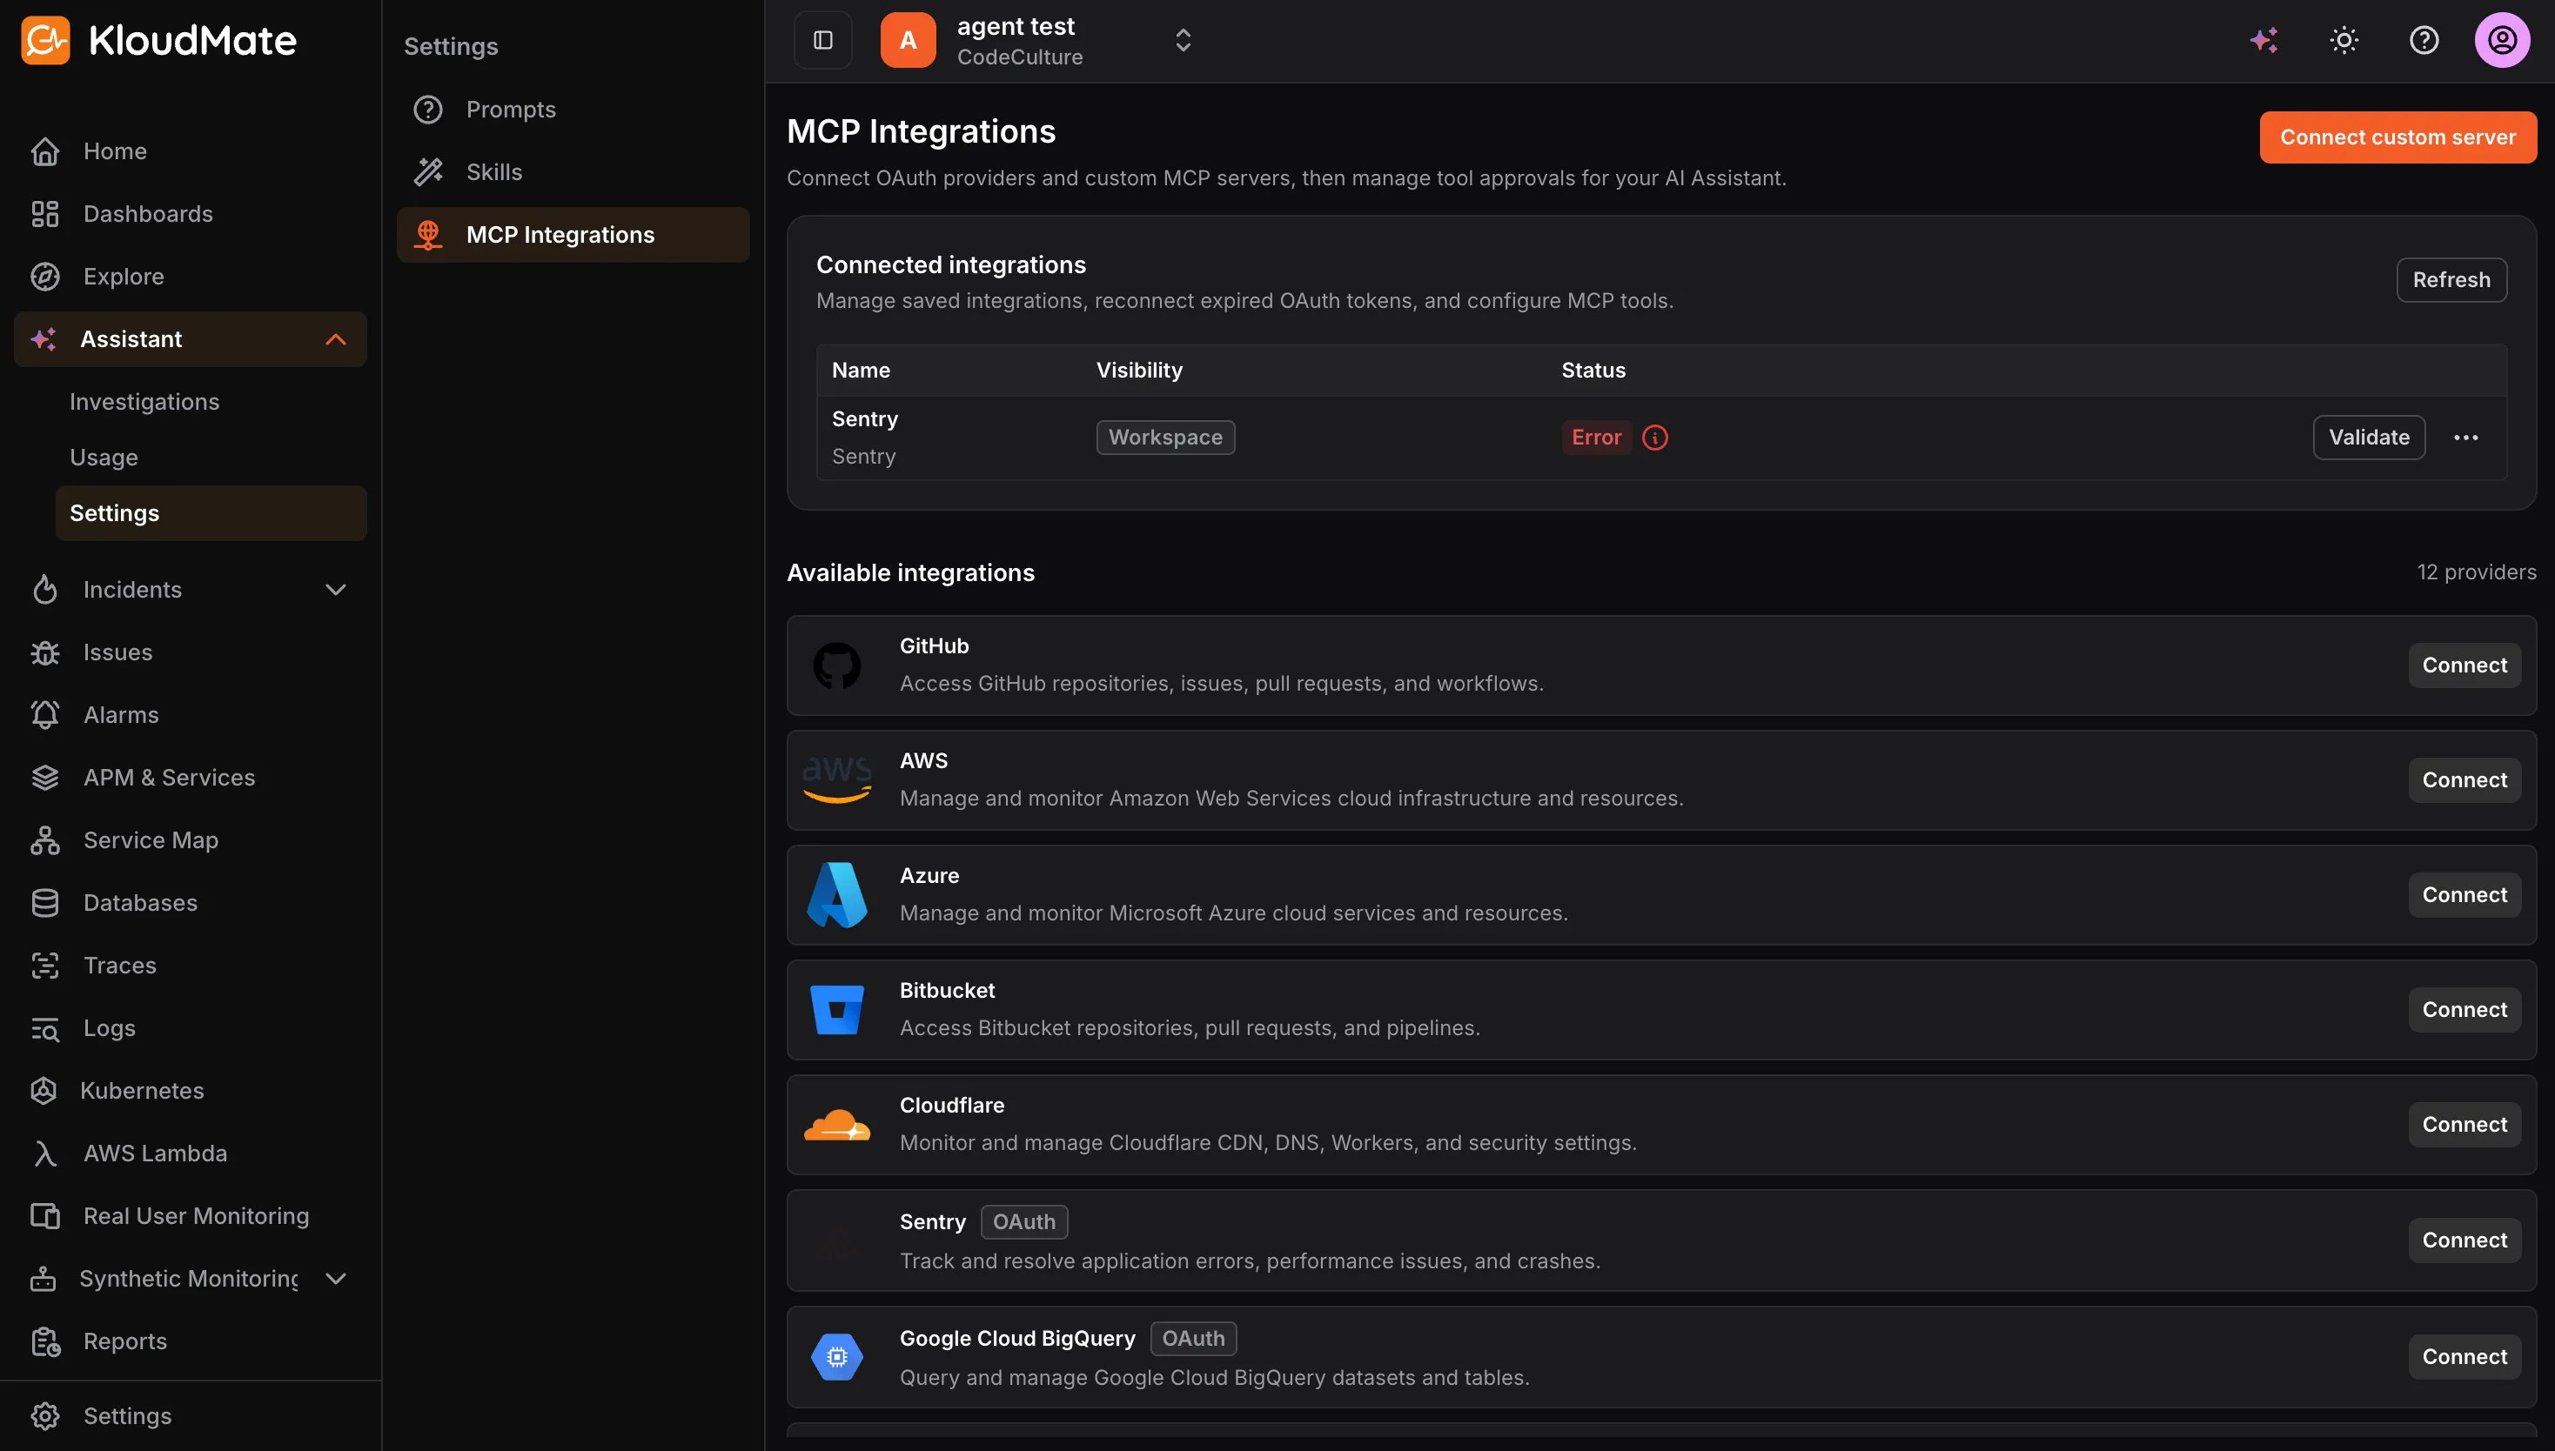Connect the AWS integration

click(x=2464, y=780)
